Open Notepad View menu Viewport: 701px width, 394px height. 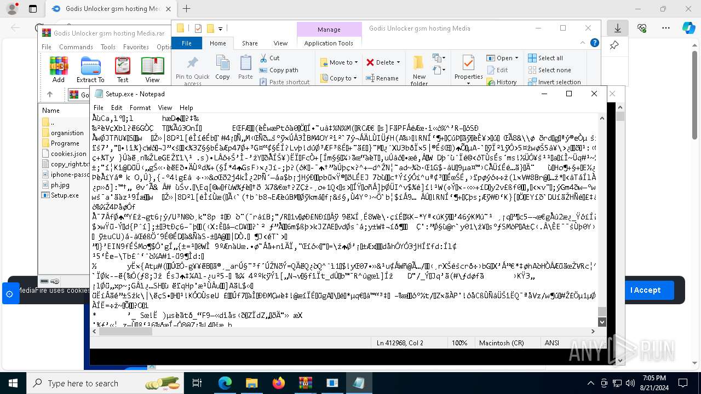(x=165, y=108)
